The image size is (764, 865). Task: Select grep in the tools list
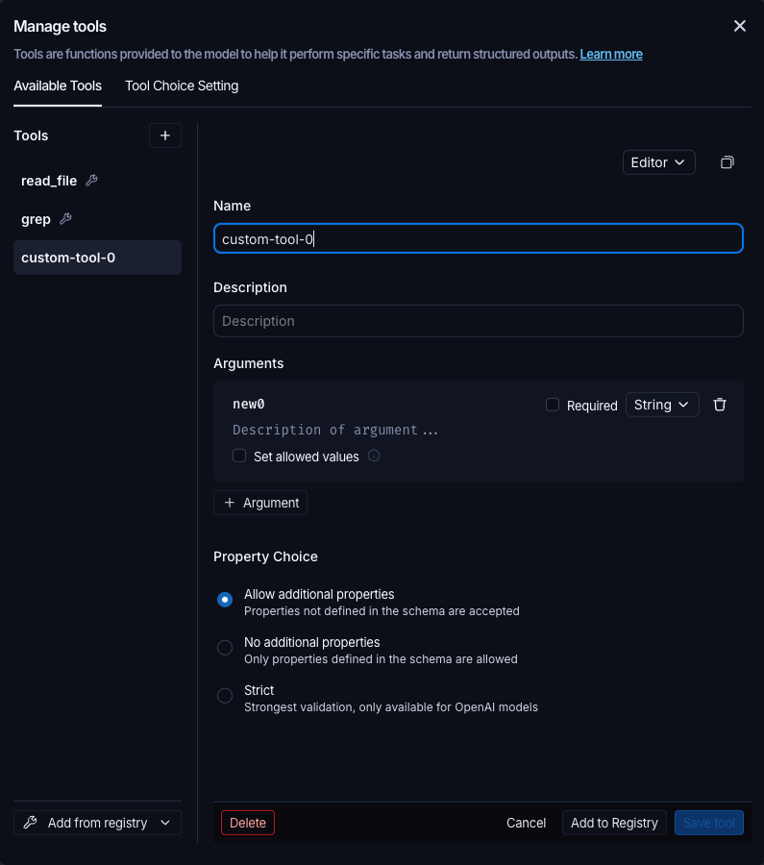(x=97, y=219)
